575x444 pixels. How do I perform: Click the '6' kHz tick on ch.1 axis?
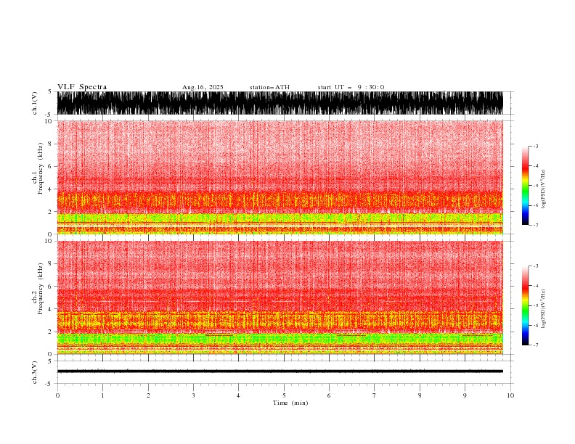[x=50, y=166]
